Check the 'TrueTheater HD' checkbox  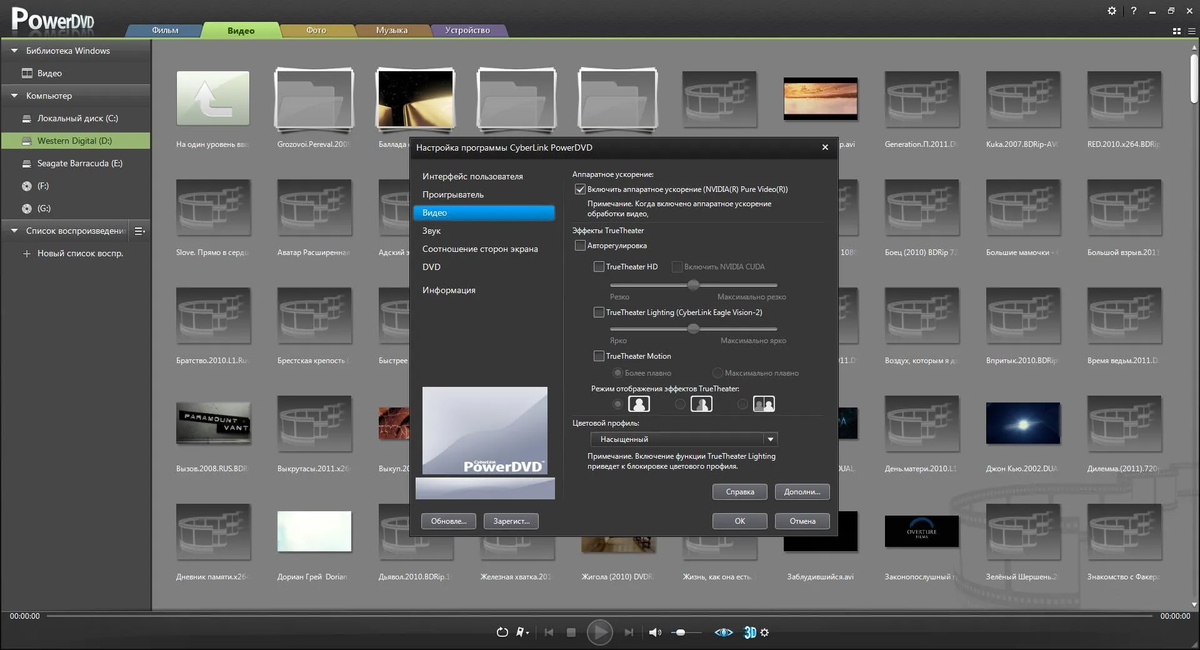coord(599,267)
